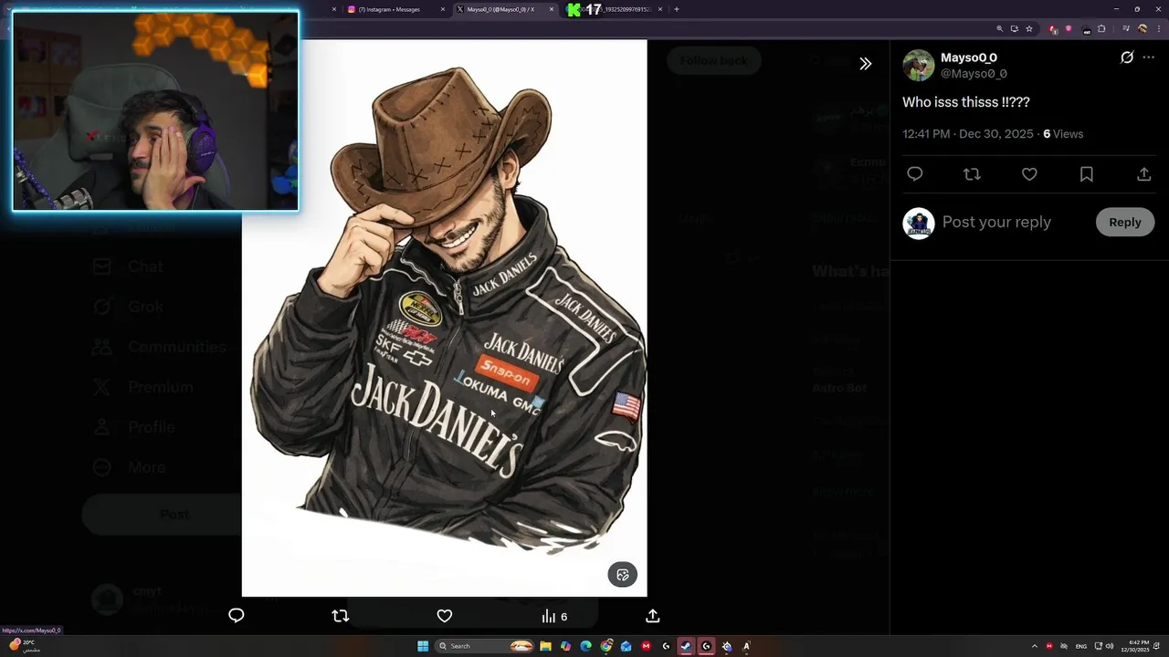Open the browser extensions puzzle icon
Viewport: 1169px width, 657px height.
pos(1101,29)
